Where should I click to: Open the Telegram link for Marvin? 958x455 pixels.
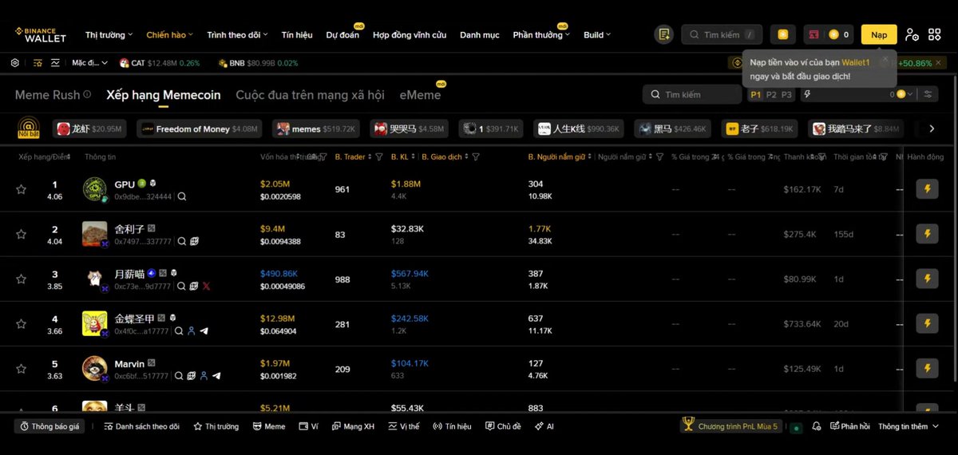216,375
